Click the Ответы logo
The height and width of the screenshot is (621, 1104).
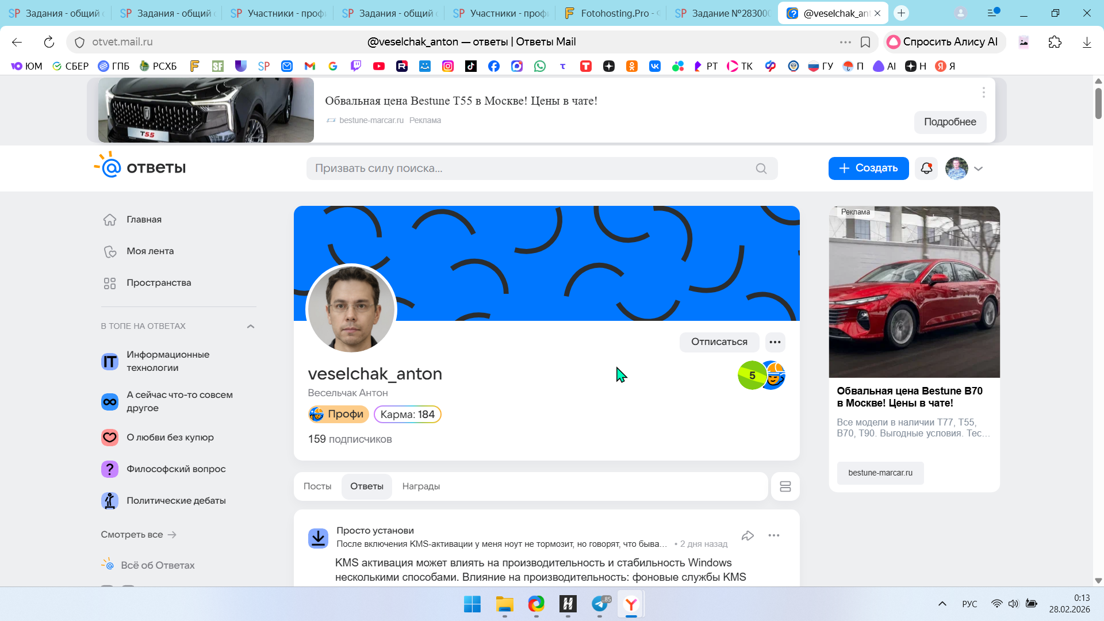140,167
